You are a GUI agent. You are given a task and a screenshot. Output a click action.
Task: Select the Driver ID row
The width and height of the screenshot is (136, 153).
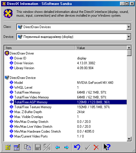point(20,58)
